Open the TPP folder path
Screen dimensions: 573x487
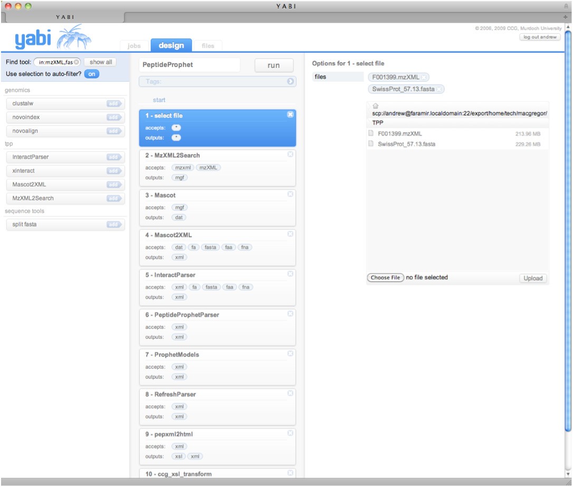click(378, 123)
